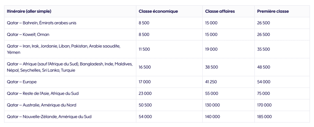This screenshot has height=127, width=314.
Task: Select 'Qatar – Reste de l'Asie, Afrique du Sud'
Action: (44, 93)
